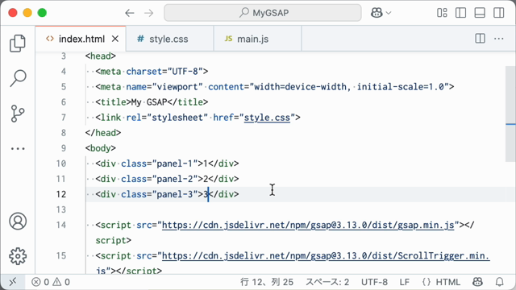Viewport: 516px width, 290px height.
Task: Open notifications bell
Action: point(500,282)
